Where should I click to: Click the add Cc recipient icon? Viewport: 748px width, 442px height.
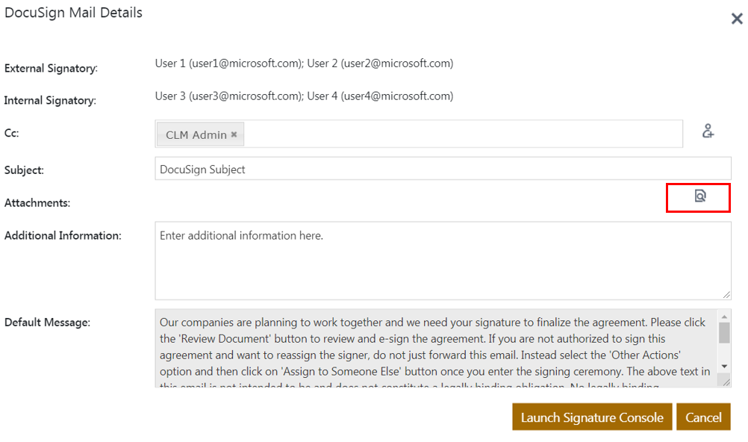pyautogui.click(x=708, y=131)
